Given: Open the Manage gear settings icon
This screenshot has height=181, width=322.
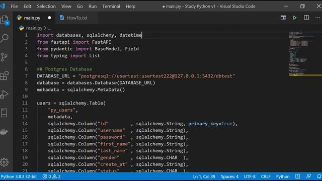Looking at the screenshot, I should 5,162.
